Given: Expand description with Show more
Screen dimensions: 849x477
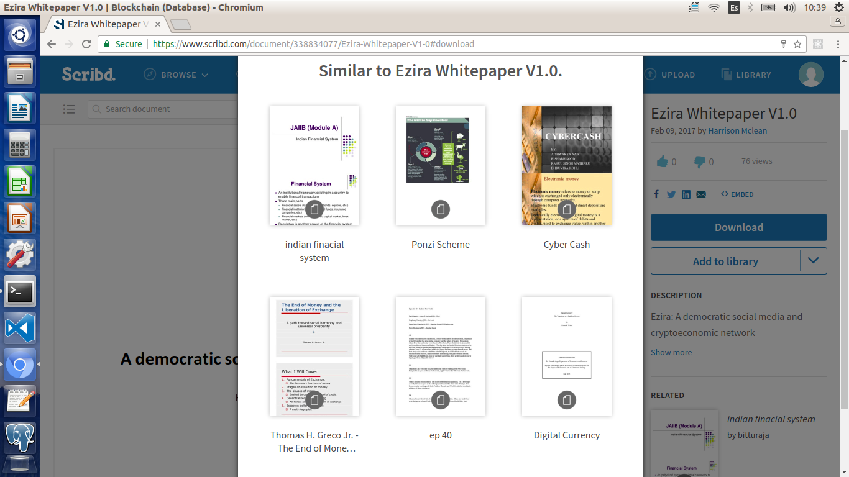Looking at the screenshot, I should (x=671, y=352).
